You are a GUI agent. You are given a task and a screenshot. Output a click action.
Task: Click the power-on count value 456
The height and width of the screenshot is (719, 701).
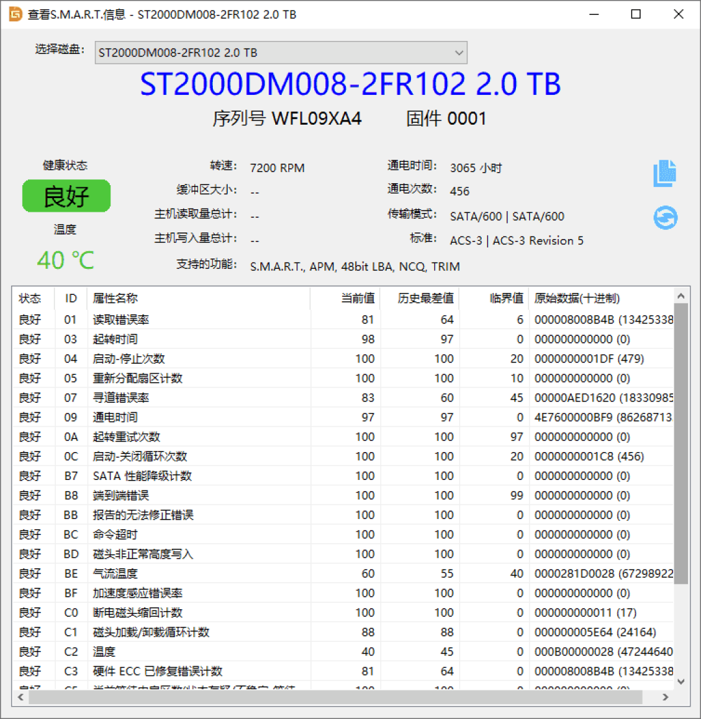[x=460, y=191]
